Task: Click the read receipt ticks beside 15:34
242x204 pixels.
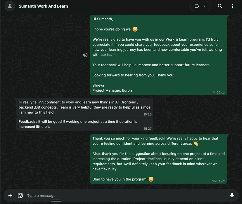Action: pos(224,181)
